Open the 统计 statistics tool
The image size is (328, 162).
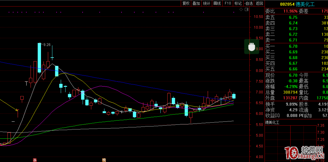[207, 3]
